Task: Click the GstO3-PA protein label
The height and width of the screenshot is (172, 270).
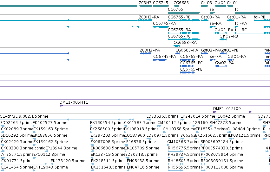Action: pyautogui.click(x=211, y=50)
